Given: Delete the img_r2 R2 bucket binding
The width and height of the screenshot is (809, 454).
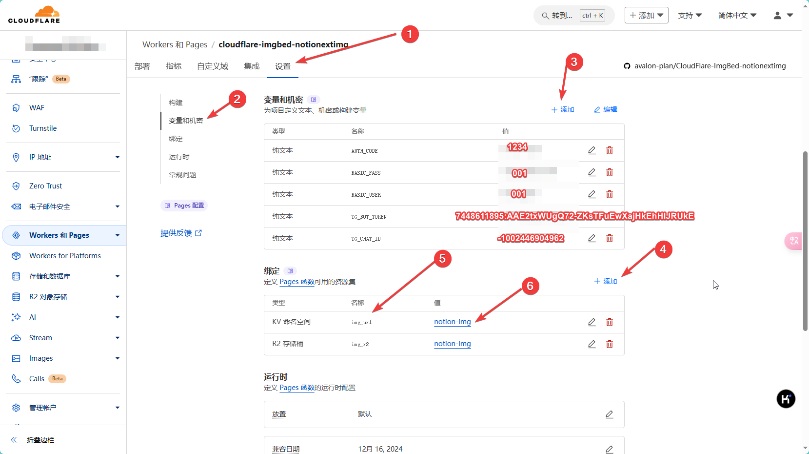Looking at the screenshot, I should pyautogui.click(x=610, y=344).
